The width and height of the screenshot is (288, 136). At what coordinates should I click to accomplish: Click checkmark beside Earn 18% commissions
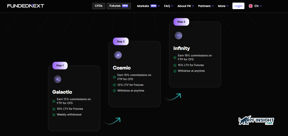pyautogui.click(x=175, y=57)
